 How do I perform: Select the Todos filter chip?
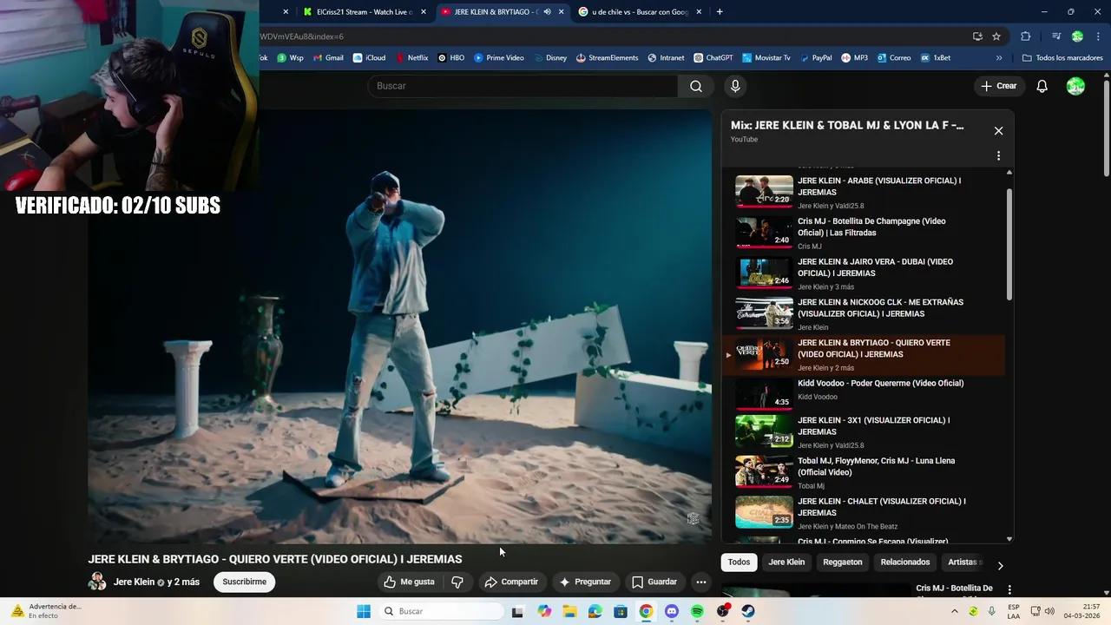739,562
